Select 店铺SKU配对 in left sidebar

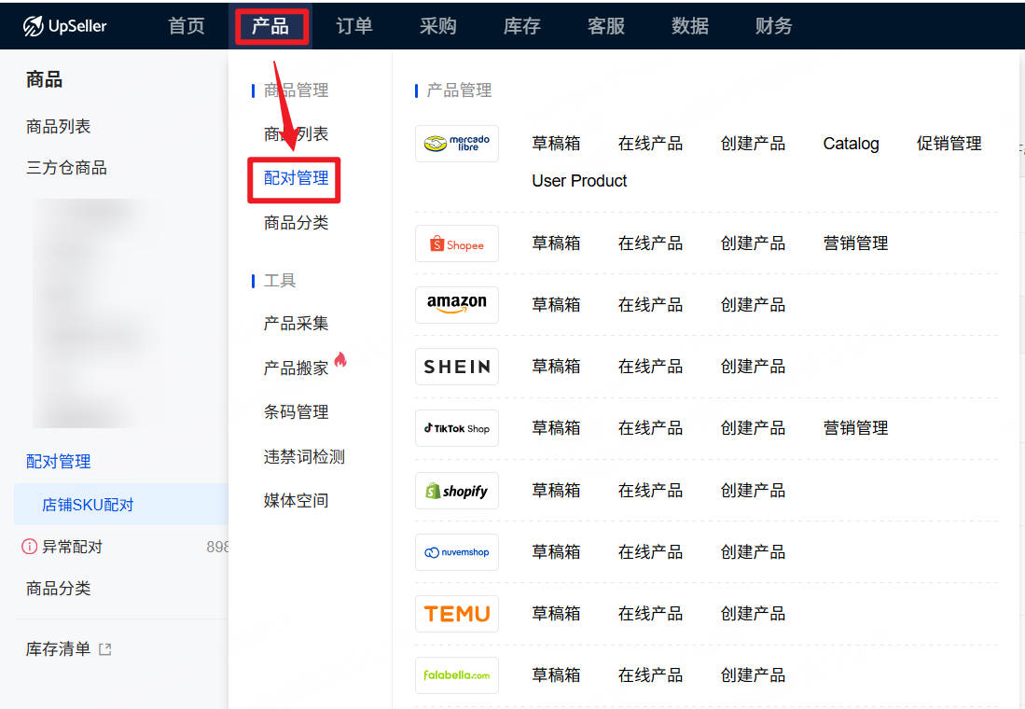point(88,505)
